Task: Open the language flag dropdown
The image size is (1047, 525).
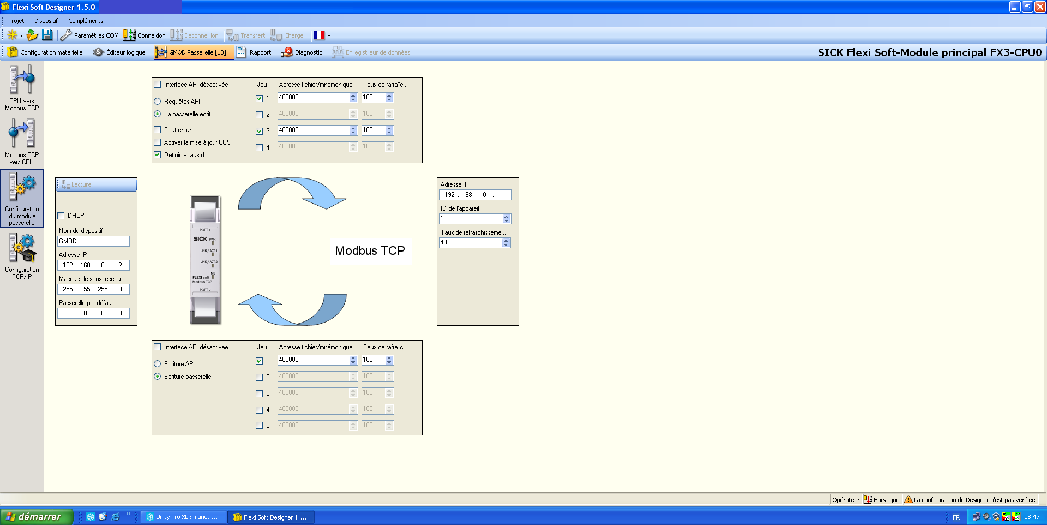Action: 329,35
